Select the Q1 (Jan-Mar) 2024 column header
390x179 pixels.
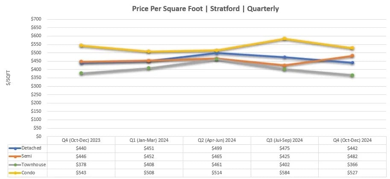click(x=149, y=140)
